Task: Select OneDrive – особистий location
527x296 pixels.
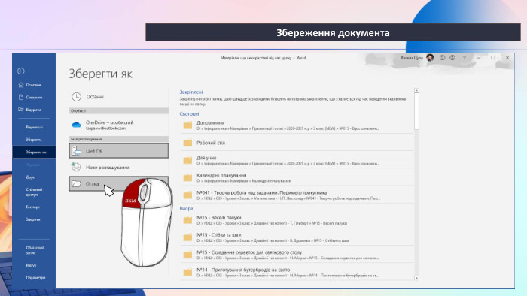Action: (119, 125)
